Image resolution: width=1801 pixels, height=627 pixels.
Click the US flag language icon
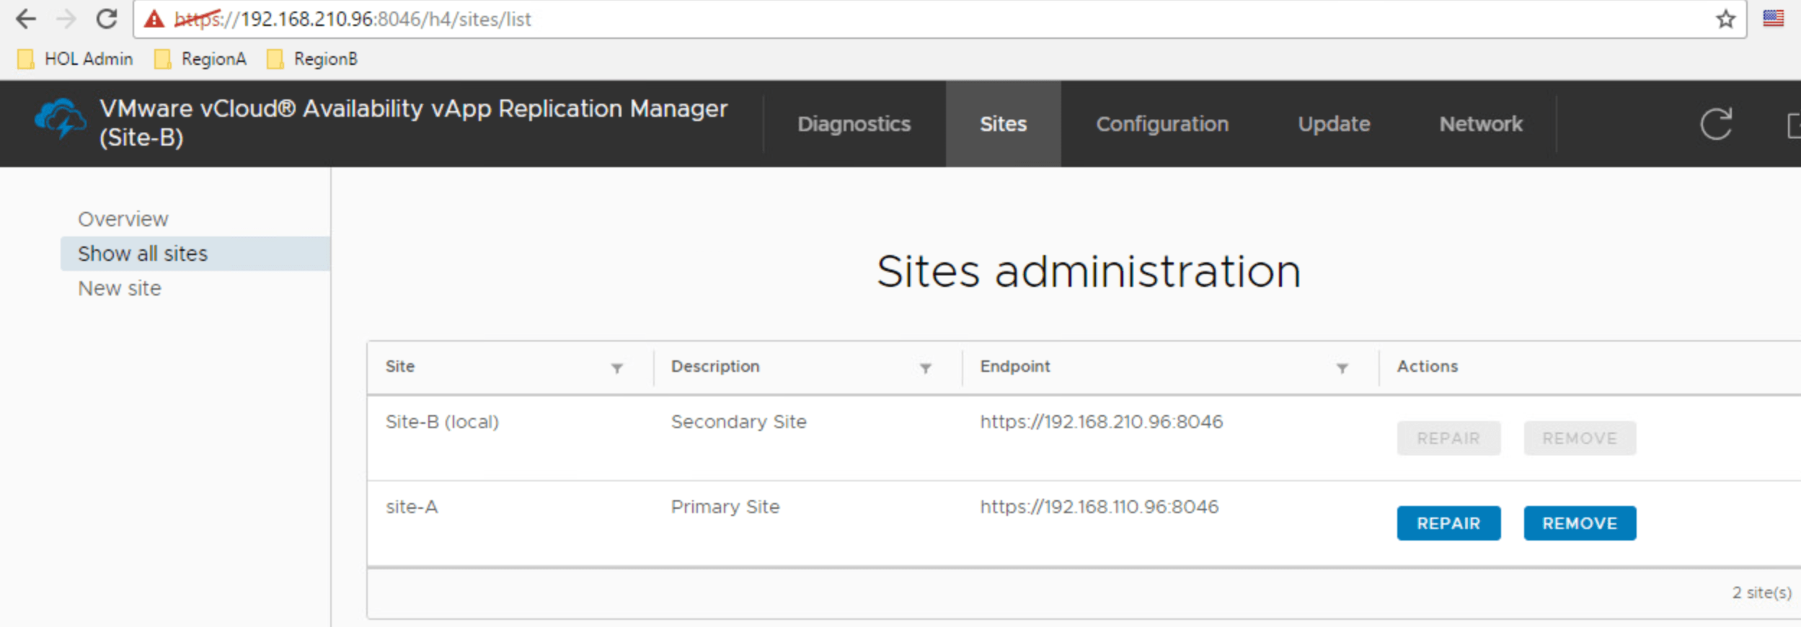(1773, 19)
